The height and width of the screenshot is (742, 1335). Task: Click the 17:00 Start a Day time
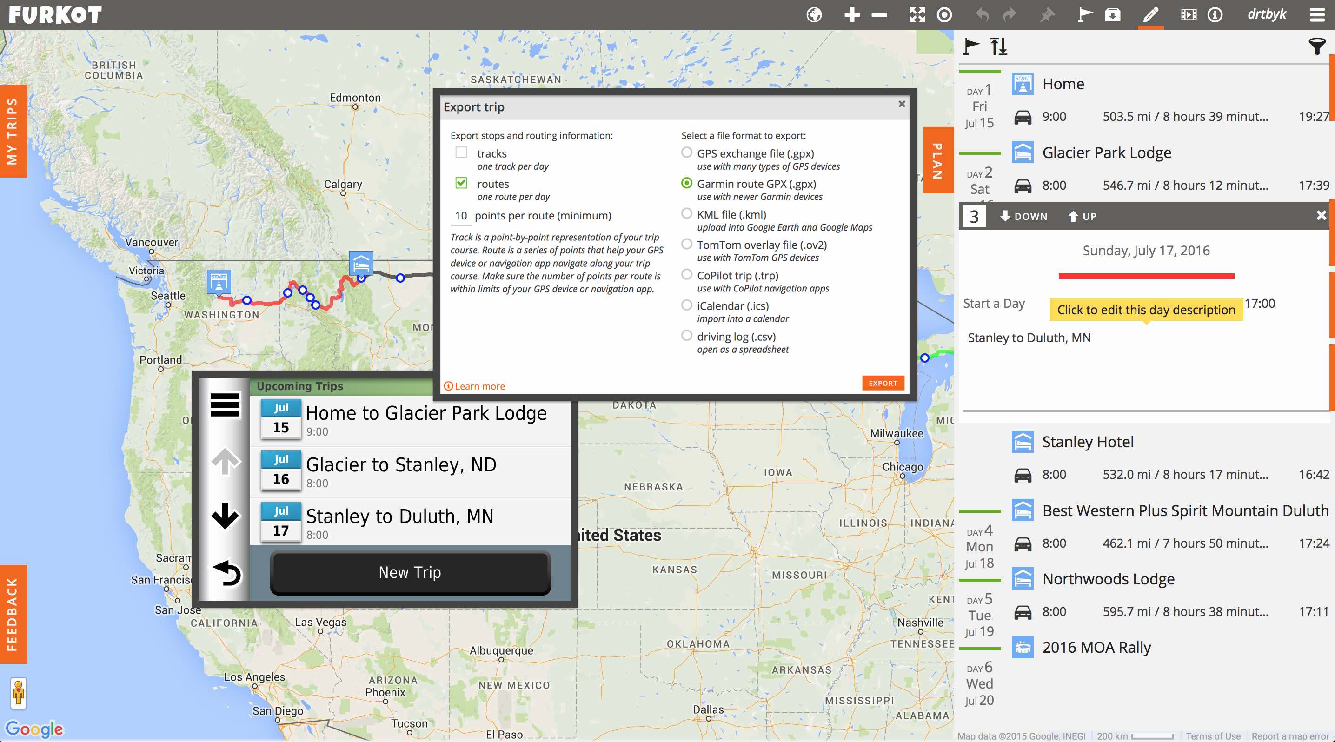[x=1259, y=303]
